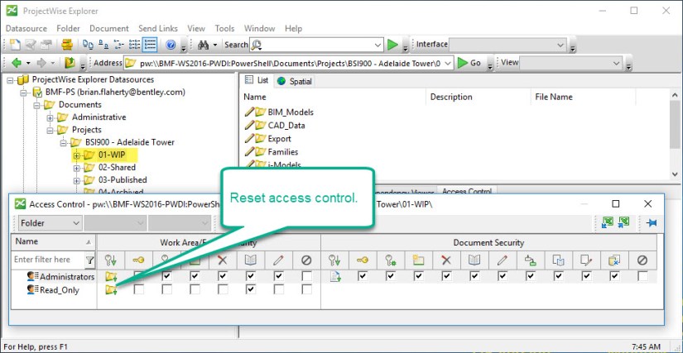The image size is (683, 353).
Task: Go back with the green arrow
Action: click(17, 63)
